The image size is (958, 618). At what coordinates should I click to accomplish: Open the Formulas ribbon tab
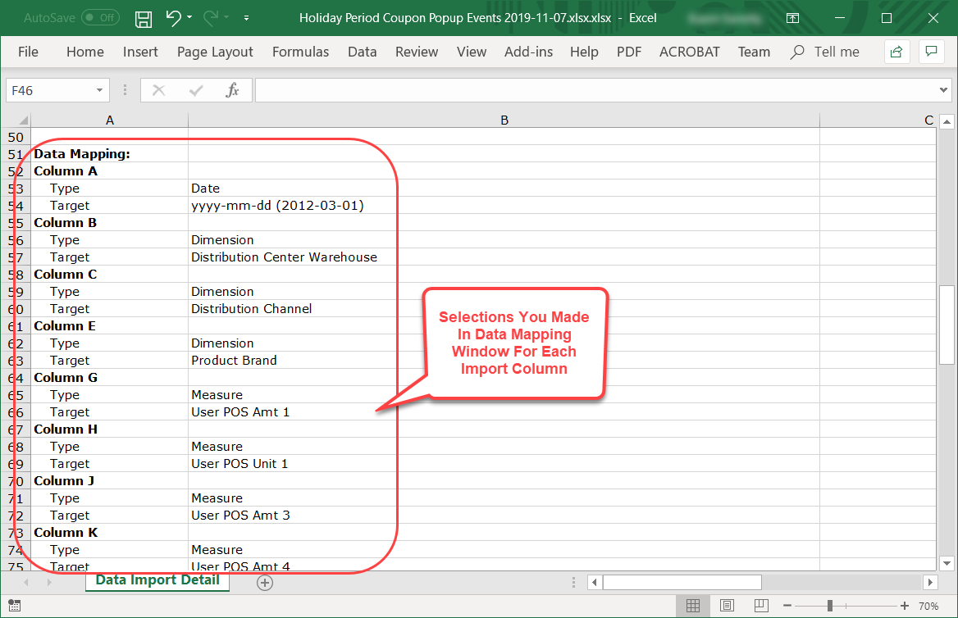(x=300, y=52)
